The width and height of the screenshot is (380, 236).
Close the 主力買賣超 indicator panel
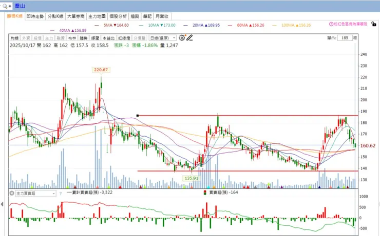click(12, 193)
